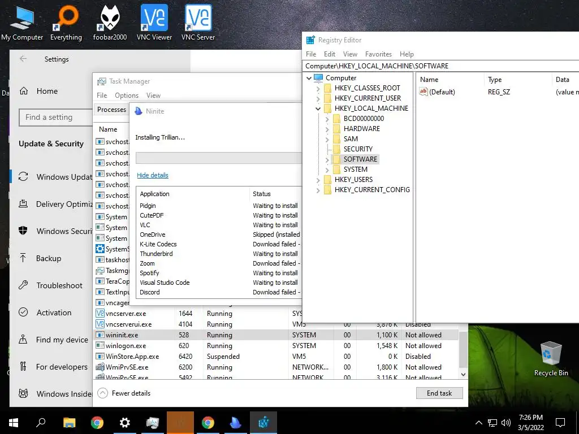Viewport: 579px width, 434px height.
Task: Click Fewer details in Task Manager
Action: click(124, 393)
